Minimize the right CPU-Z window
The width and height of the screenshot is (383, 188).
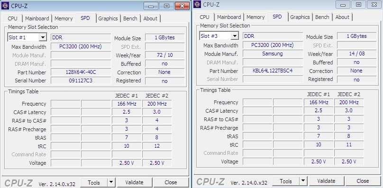(x=343, y=4)
